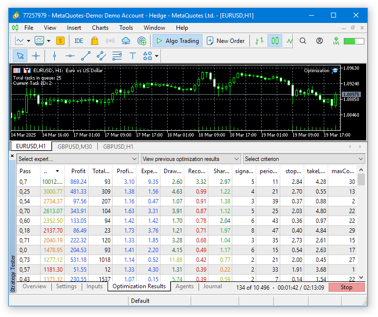Image resolution: width=378 pixels, height=317 pixels.
Task: Expand the chart type dropdown arrow
Action: coord(29,41)
